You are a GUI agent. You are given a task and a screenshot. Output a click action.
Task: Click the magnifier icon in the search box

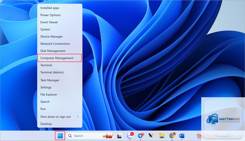(70, 136)
